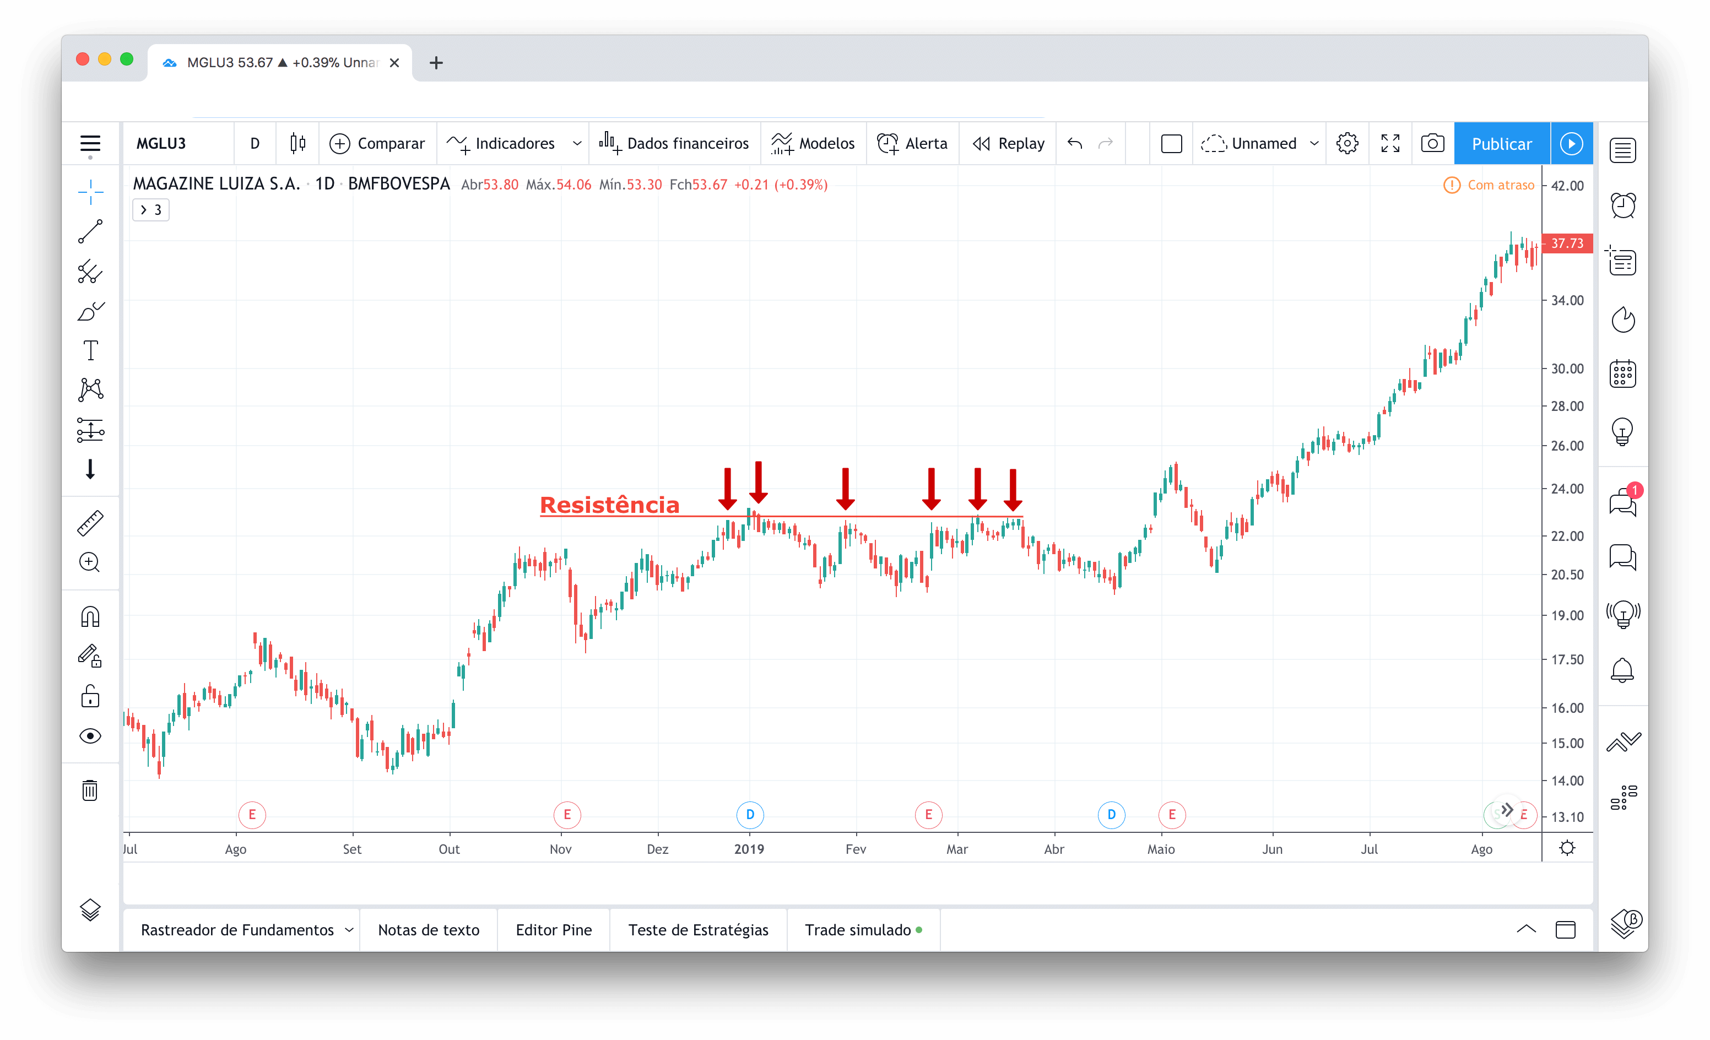1710x1040 pixels.
Task: Open the Notas de texto tab
Action: [x=428, y=930]
